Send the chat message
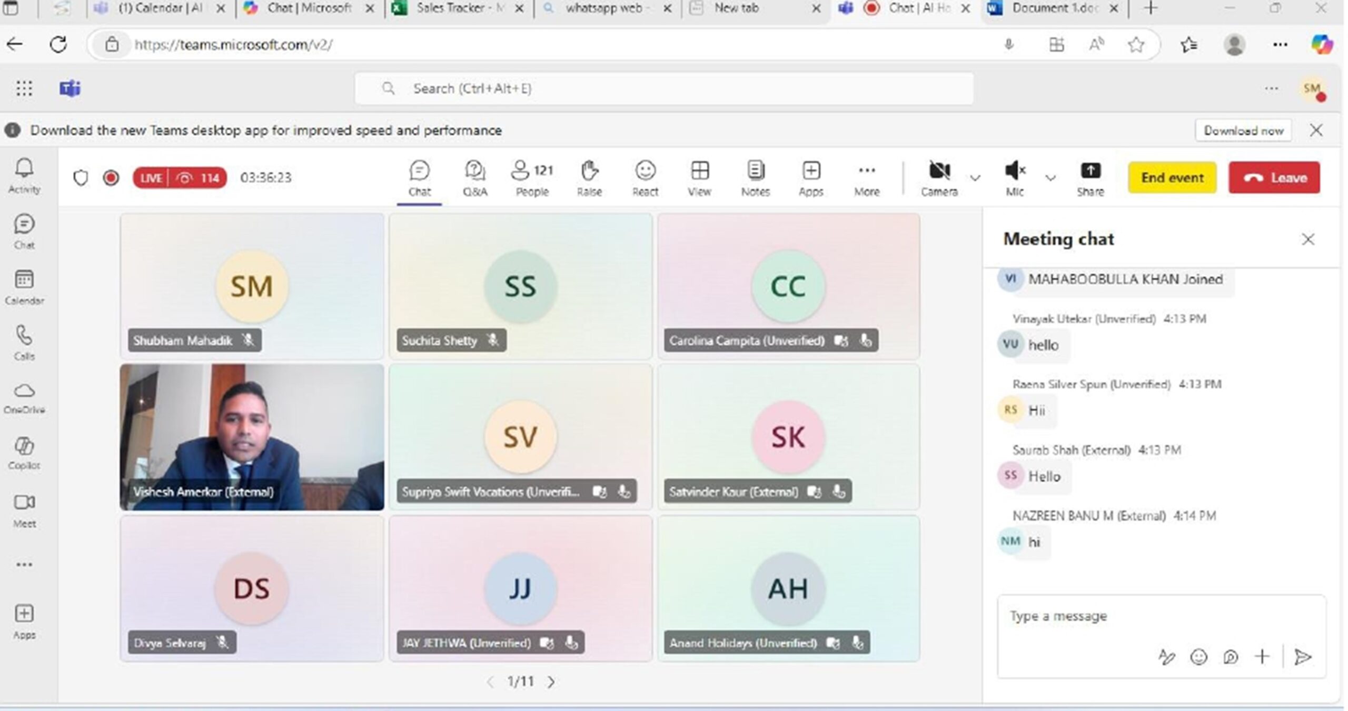 click(1303, 657)
